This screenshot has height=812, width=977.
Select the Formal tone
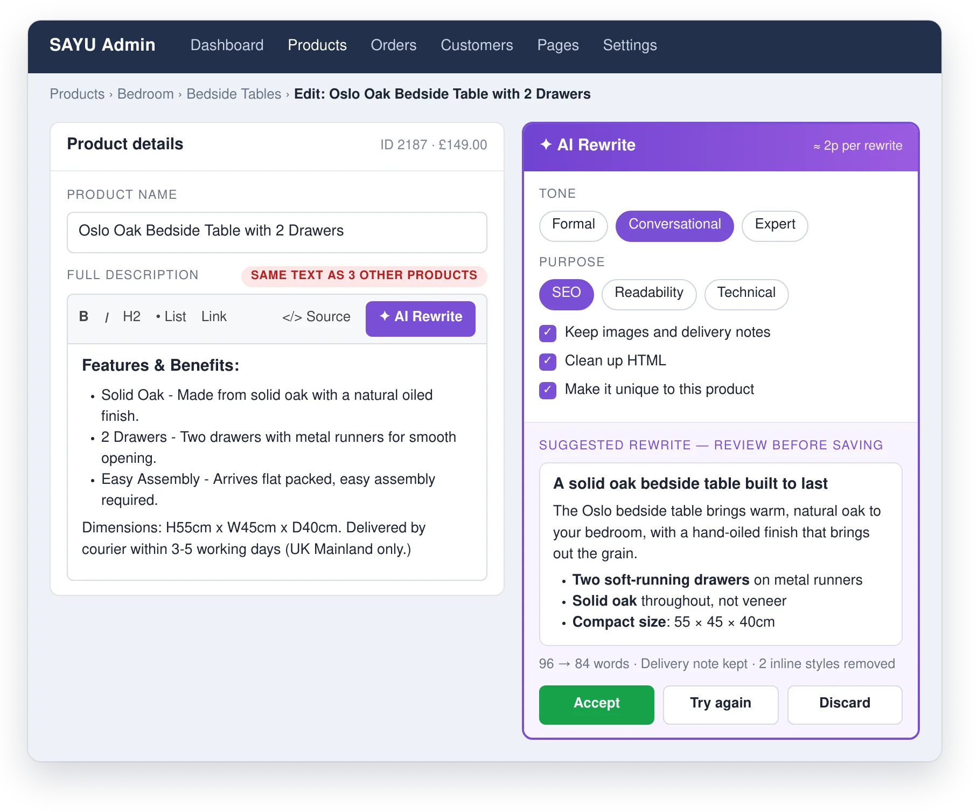coord(574,226)
